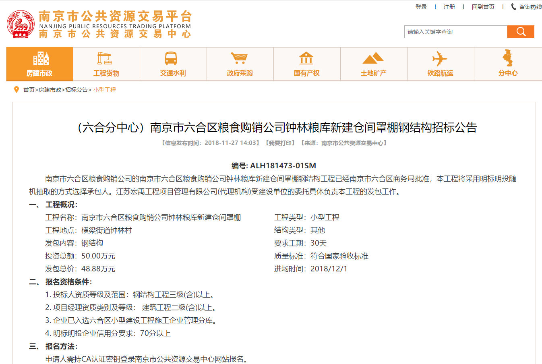
Task: Click the 要求工期 30天 line
Action: point(300,243)
